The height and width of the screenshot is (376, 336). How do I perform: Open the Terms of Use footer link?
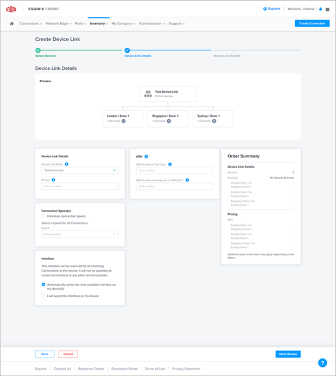pyautogui.click(x=155, y=368)
